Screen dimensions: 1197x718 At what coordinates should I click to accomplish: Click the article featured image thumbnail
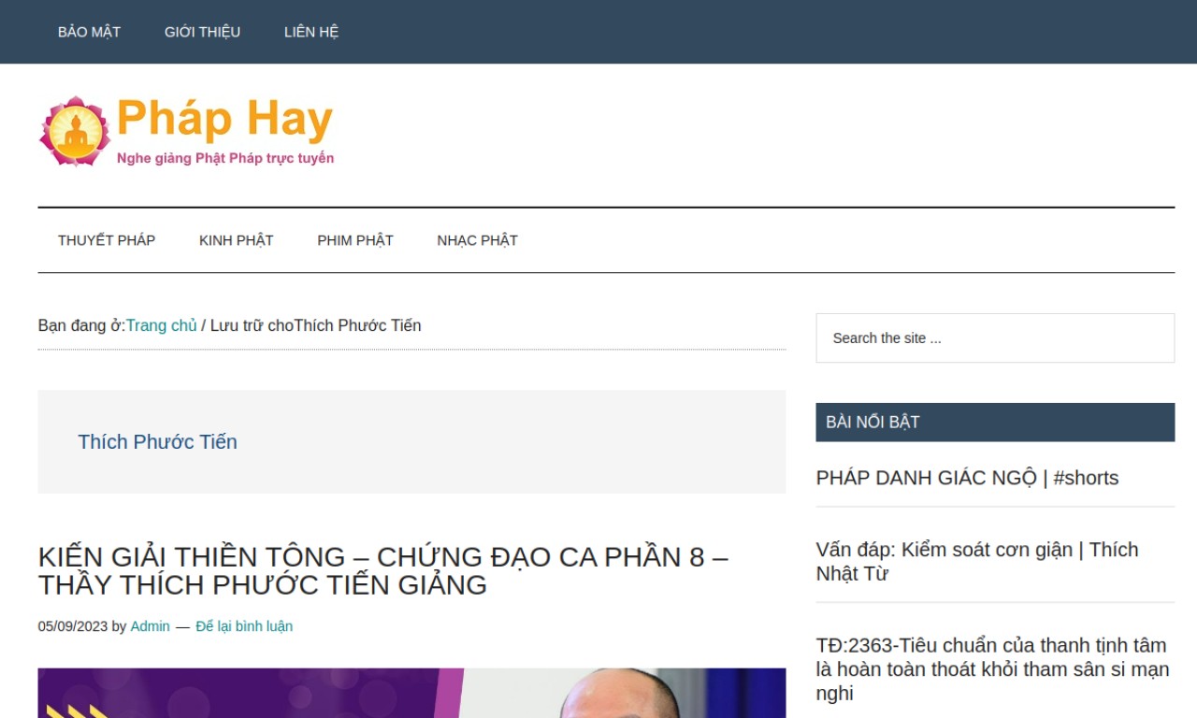click(411, 693)
